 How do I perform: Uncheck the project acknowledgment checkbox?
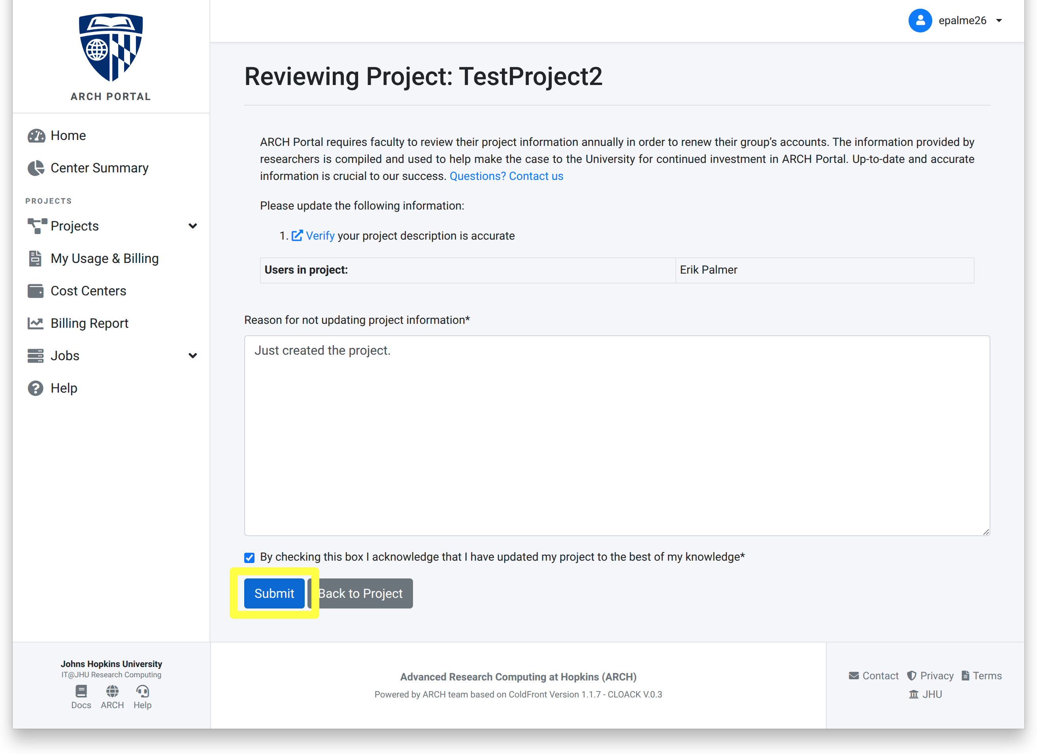click(249, 558)
